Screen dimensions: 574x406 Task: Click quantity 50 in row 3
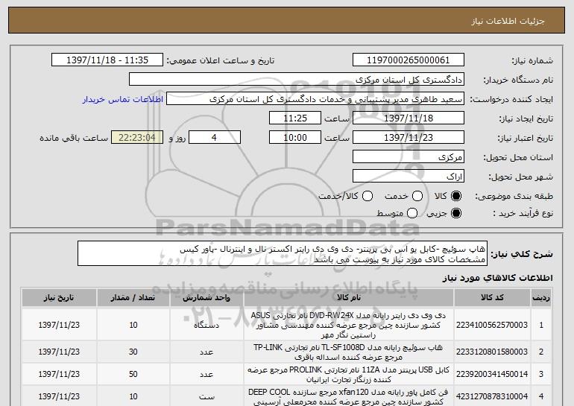[133, 374]
